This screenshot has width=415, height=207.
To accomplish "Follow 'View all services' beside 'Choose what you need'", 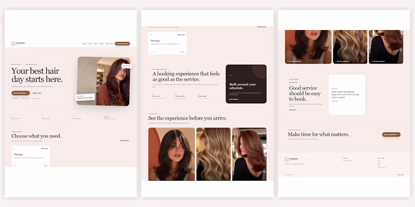I will coord(125,140).
